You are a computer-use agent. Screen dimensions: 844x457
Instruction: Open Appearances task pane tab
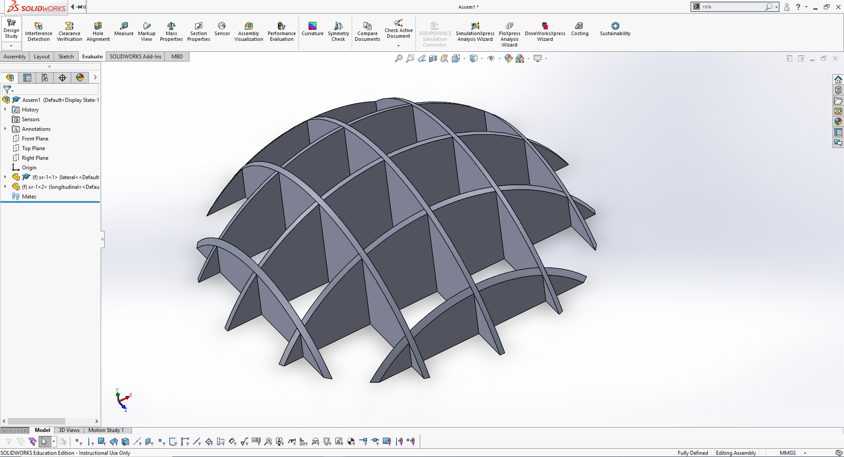click(838, 122)
